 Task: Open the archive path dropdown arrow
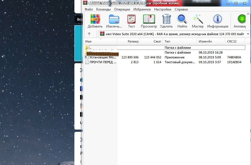tap(248, 34)
